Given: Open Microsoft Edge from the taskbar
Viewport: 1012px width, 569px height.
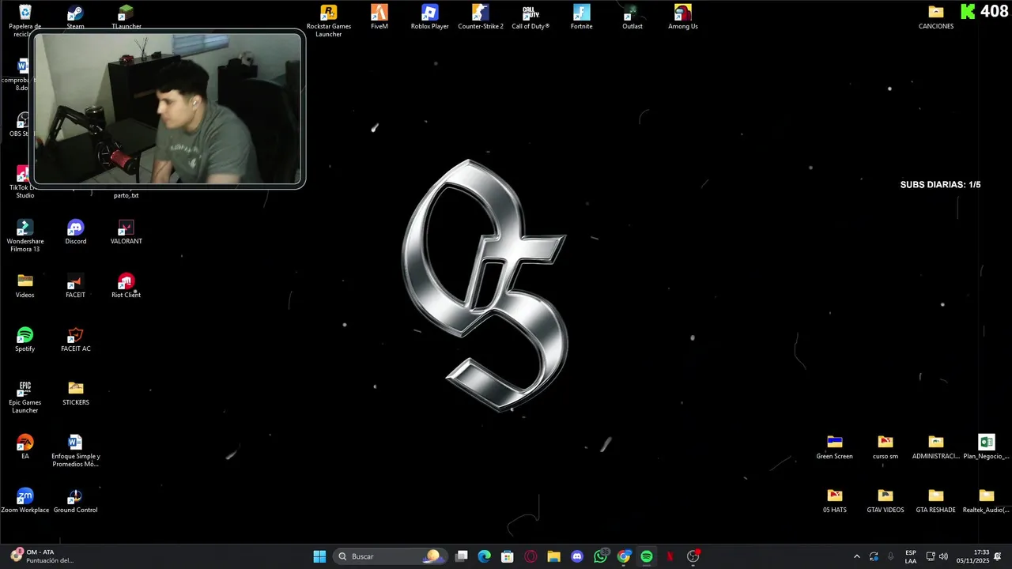Looking at the screenshot, I should pos(485,556).
